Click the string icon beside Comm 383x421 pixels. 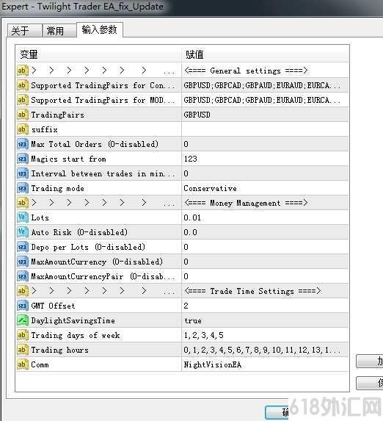pyautogui.click(x=22, y=364)
